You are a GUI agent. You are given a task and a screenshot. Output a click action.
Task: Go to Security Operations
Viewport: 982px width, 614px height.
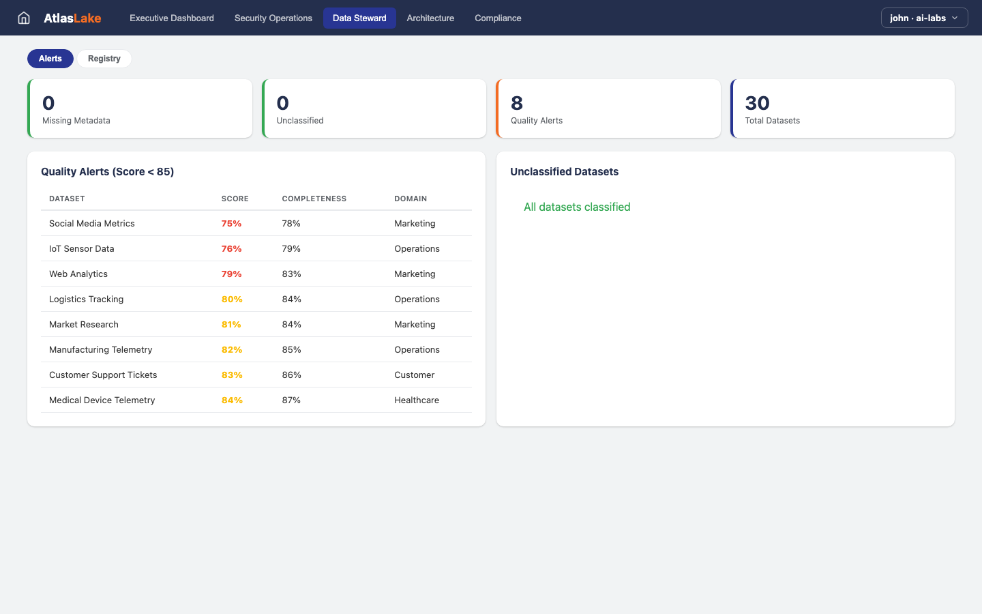point(273,18)
